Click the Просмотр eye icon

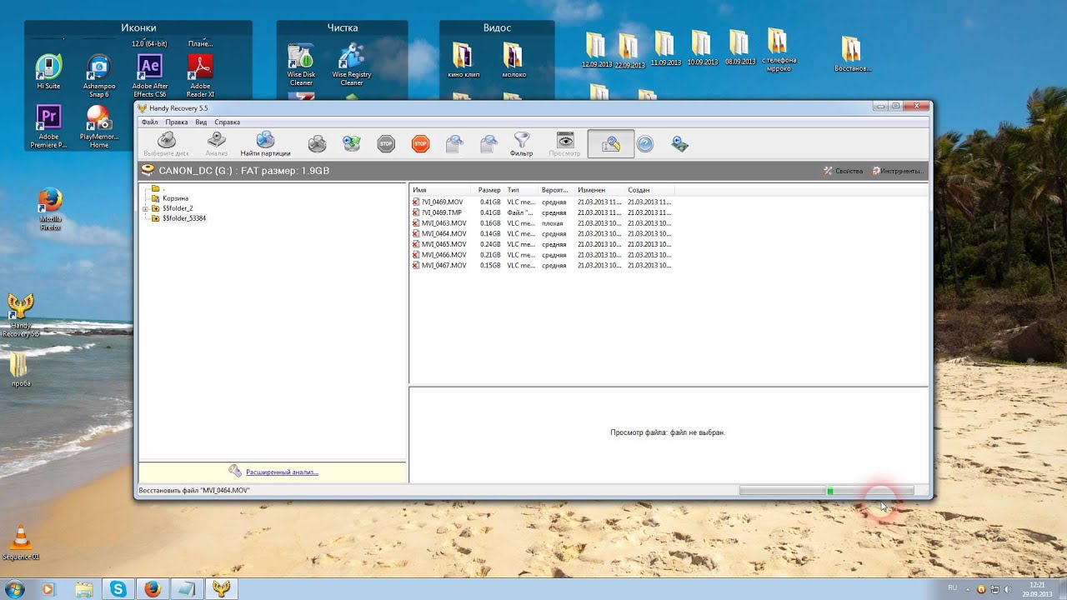tap(565, 143)
